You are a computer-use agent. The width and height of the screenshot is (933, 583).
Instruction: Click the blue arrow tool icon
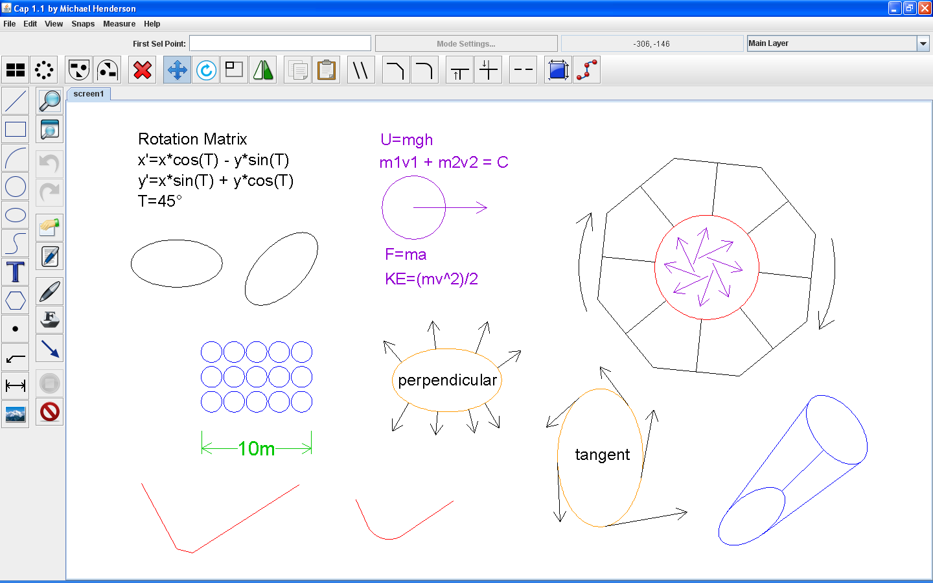point(50,349)
